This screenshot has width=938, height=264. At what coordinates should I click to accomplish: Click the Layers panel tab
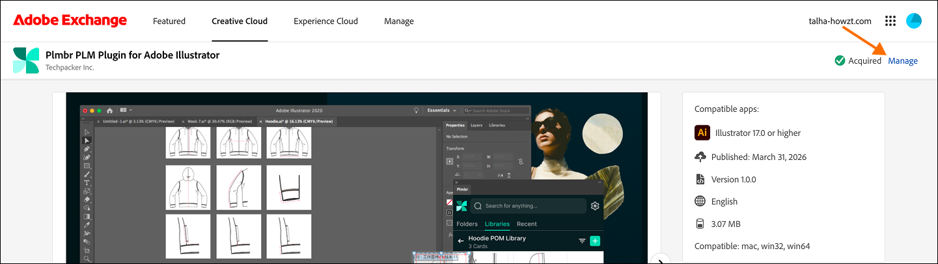[476, 125]
